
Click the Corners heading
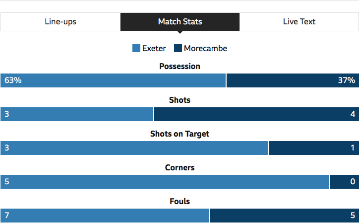coord(179,167)
